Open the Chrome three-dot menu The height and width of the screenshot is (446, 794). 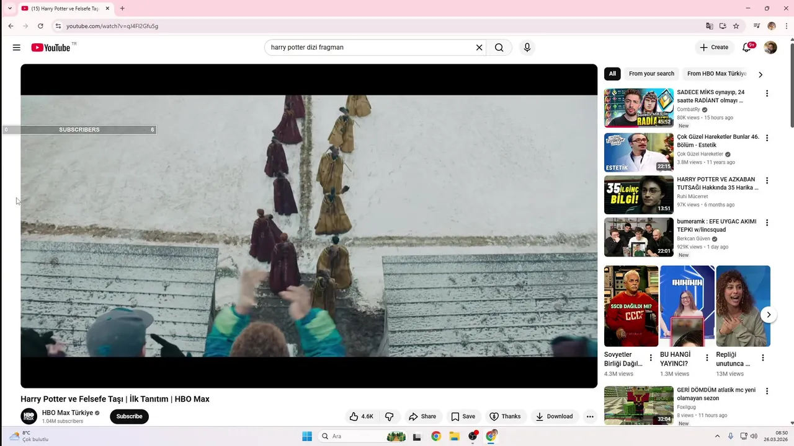pyautogui.click(x=786, y=26)
